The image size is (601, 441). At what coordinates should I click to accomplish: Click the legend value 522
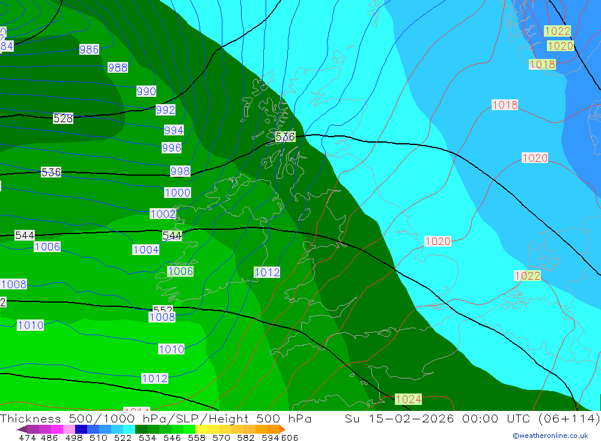point(123,438)
